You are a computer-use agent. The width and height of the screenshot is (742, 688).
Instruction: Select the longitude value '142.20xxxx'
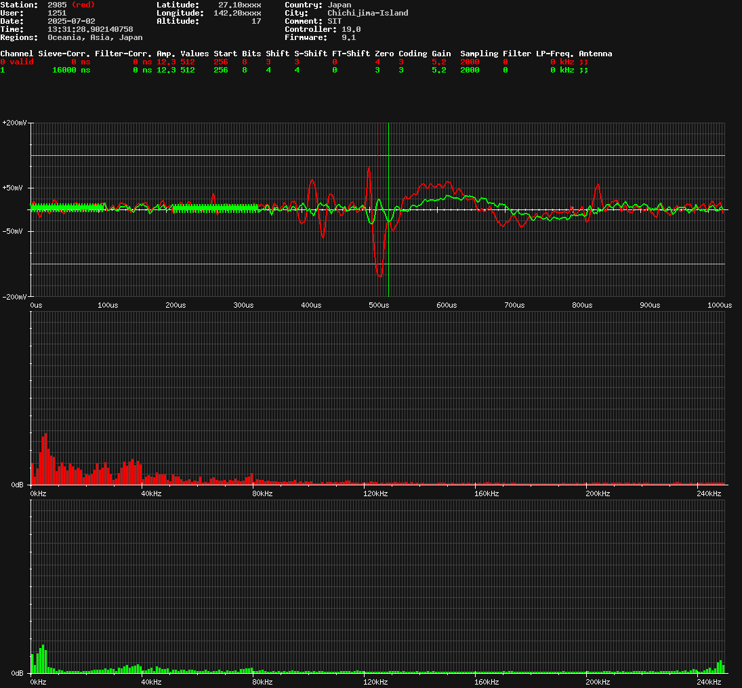click(x=237, y=13)
